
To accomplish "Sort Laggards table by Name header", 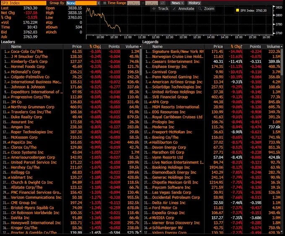I will [157, 47].
